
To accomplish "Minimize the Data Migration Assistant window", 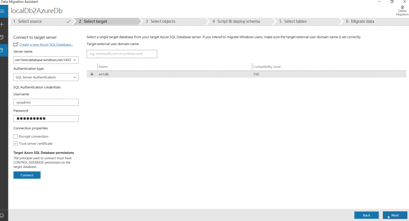I will [x=379, y=2].
